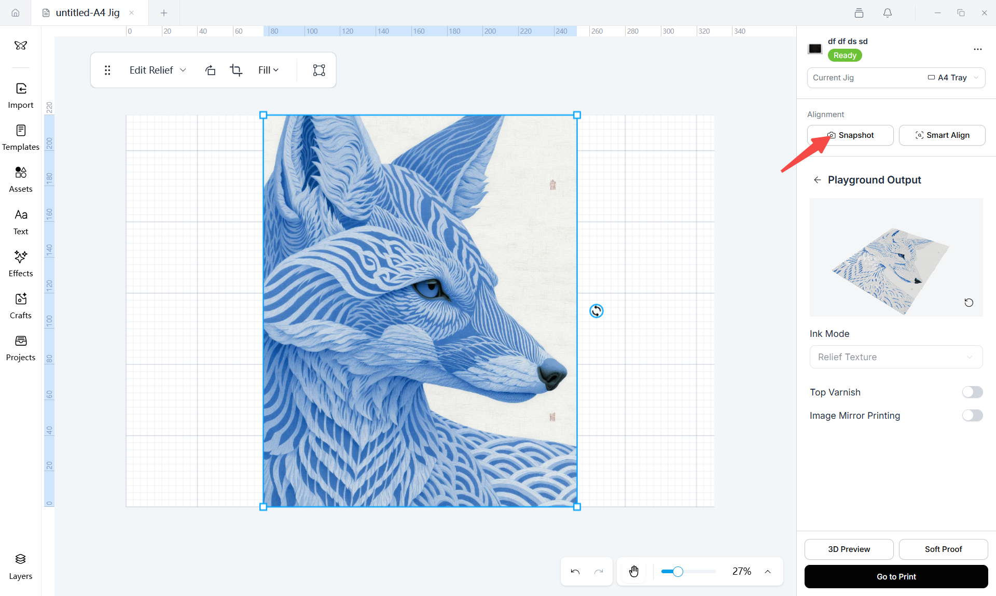Expand the Edit Relief dropdown
996x596 pixels.
click(x=158, y=70)
